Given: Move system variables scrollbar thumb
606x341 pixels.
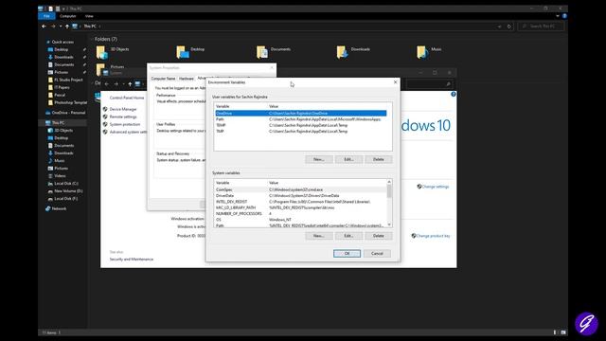Looking at the screenshot, I should click(389, 191).
